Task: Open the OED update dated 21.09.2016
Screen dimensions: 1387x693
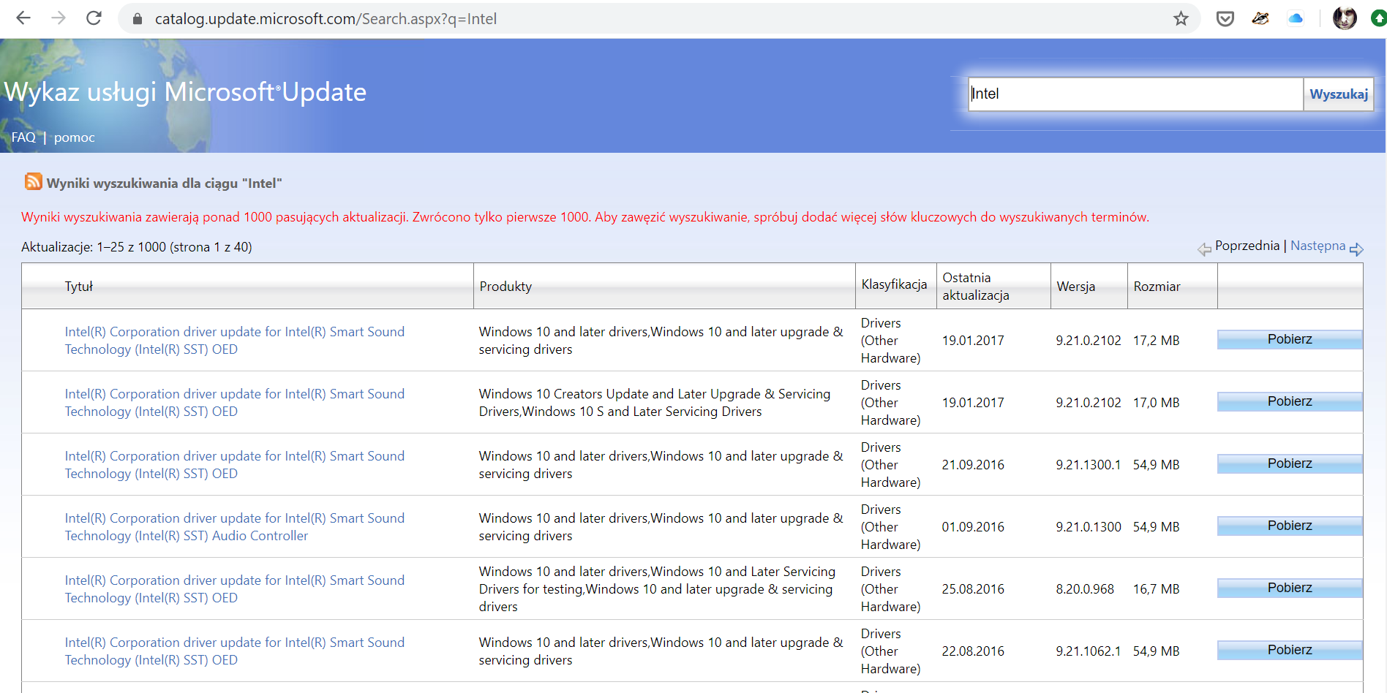Action: (234, 465)
